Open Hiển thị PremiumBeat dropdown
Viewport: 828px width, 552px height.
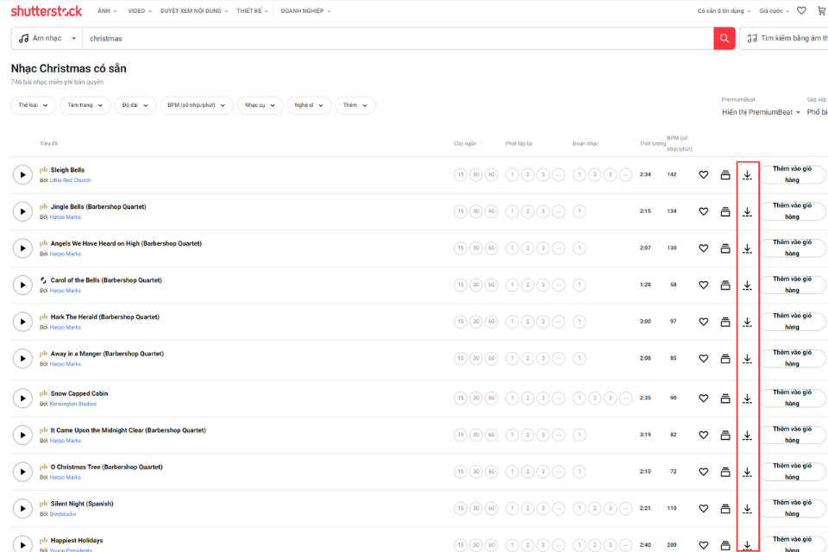[x=761, y=112]
